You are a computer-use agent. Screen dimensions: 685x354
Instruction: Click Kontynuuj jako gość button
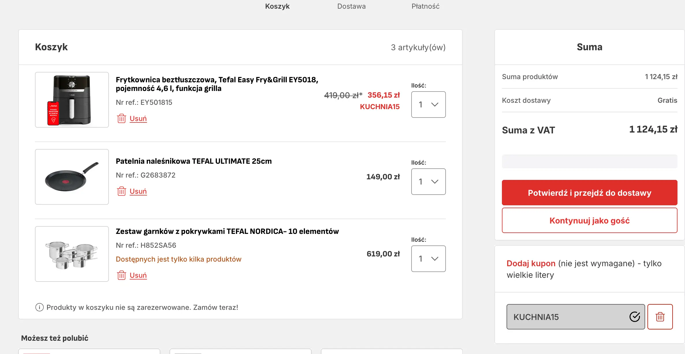[589, 221]
